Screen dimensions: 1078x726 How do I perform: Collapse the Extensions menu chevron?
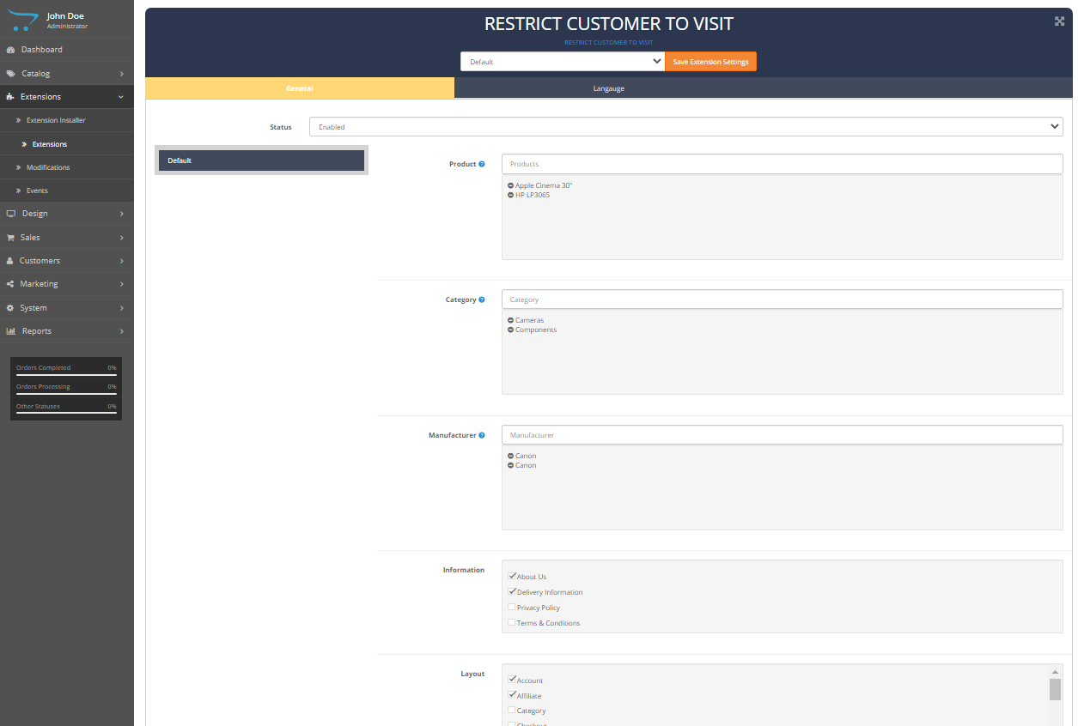point(121,97)
